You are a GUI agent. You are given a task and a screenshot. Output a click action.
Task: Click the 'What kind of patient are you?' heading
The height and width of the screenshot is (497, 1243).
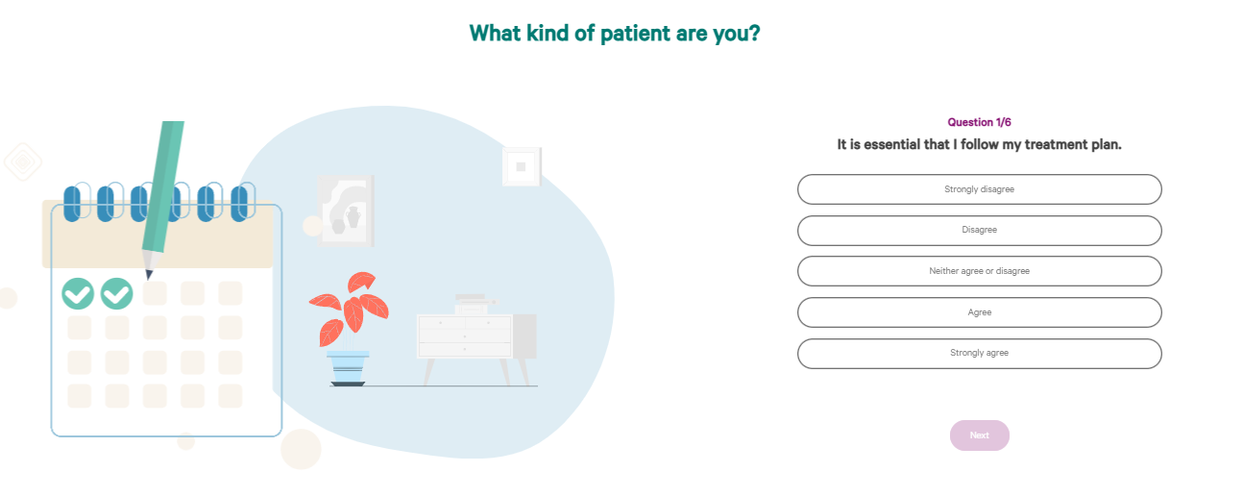[x=615, y=33]
